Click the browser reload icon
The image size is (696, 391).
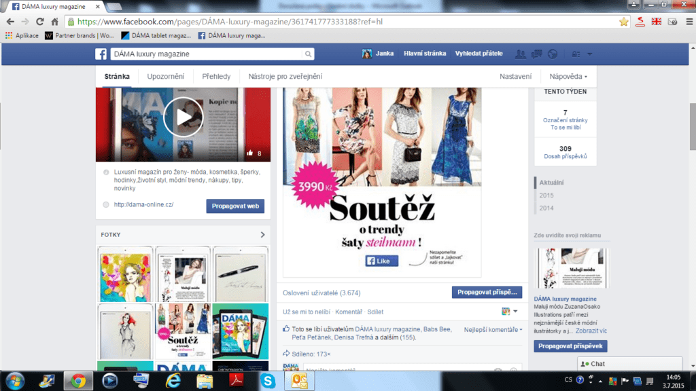coord(40,22)
